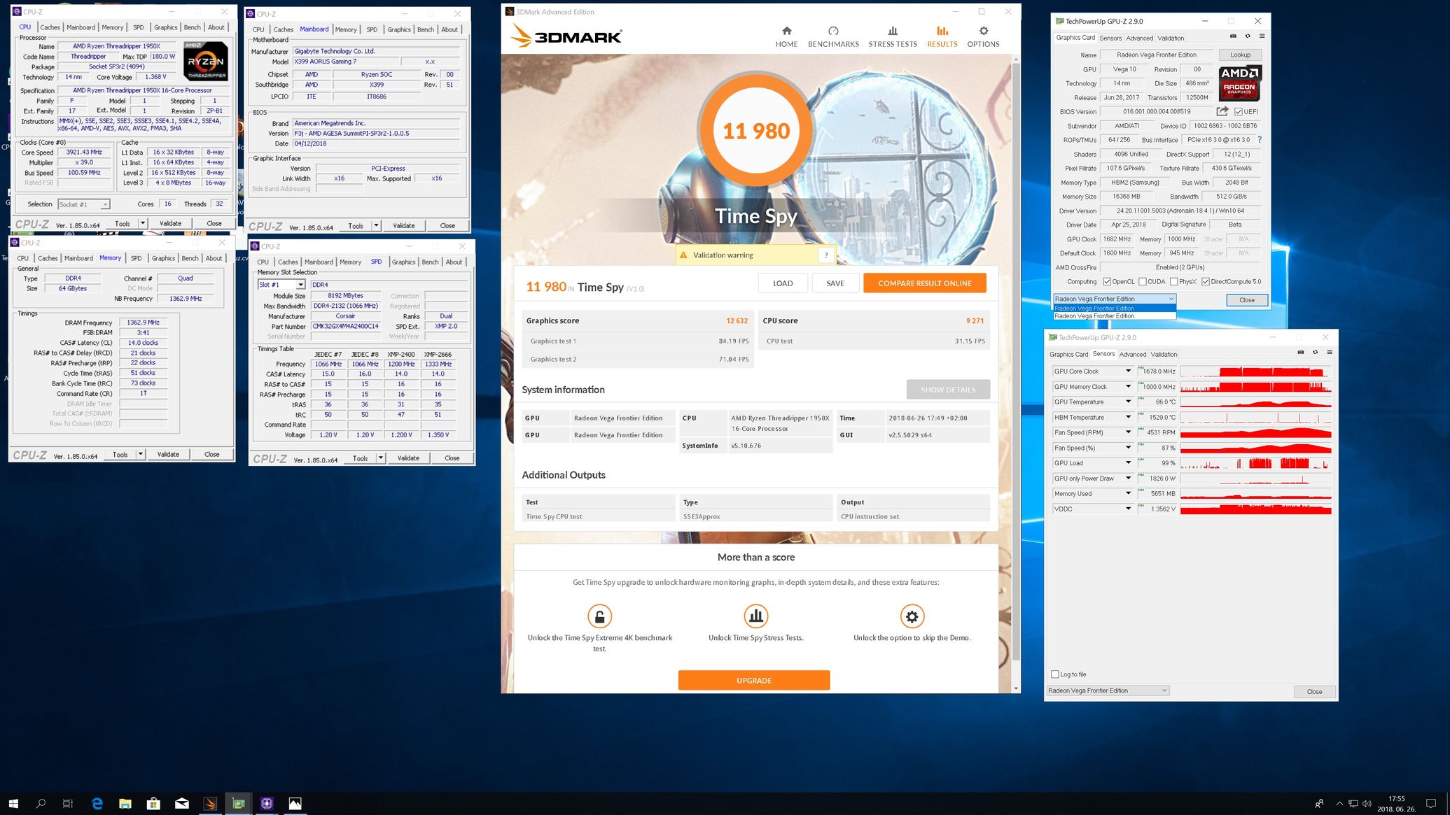The height and width of the screenshot is (815, 1450).
Task: Click the validation warning triangle icon
Action: [x=683, y=255]
